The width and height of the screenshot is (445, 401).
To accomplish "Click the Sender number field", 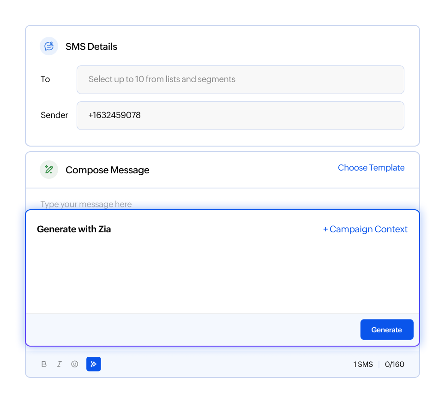I will click(241, 116).
